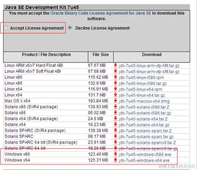Download jdk-7u45-linux-arm-vfp-sflt.tar.gz file link
Viewport: 197px width, 170px height.
(x=149, y=72)
